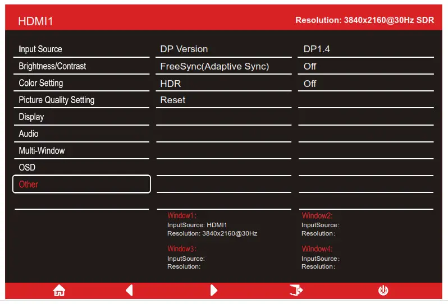Click header 'Resolution: 3840x2160@30Hz SDR' text

[x=364, y=20]
